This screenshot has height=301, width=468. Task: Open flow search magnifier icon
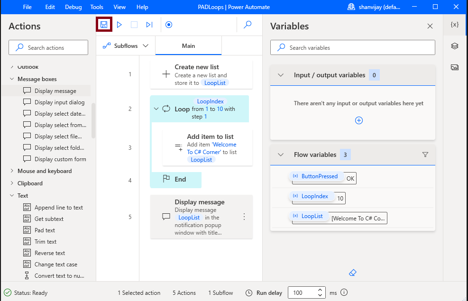[x=248, y=25]
